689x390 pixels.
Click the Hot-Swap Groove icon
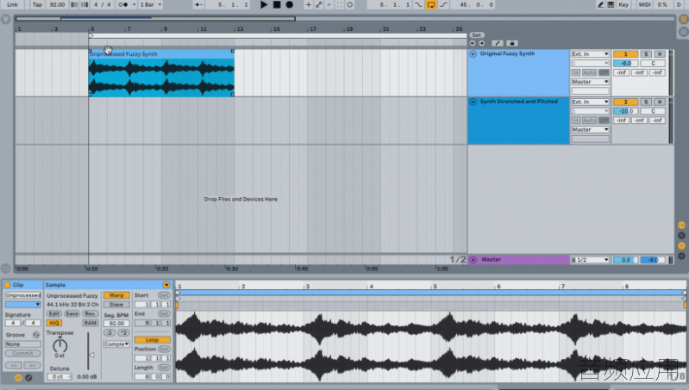(36, 335)
